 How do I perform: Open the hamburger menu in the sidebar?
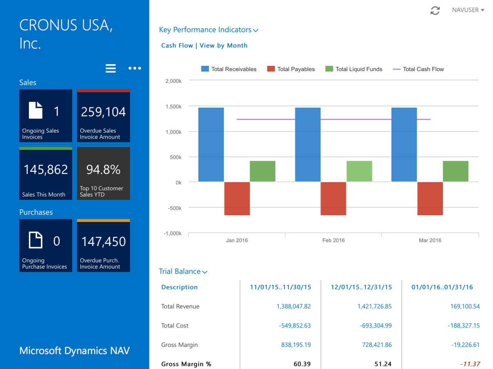coord(111,68)
